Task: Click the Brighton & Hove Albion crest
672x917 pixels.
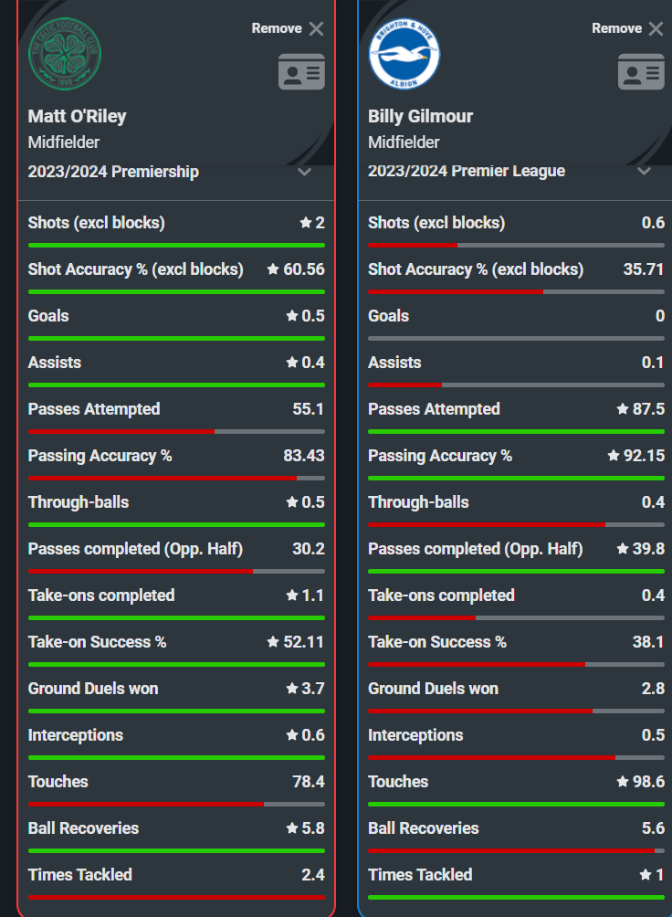Action: 404,54
